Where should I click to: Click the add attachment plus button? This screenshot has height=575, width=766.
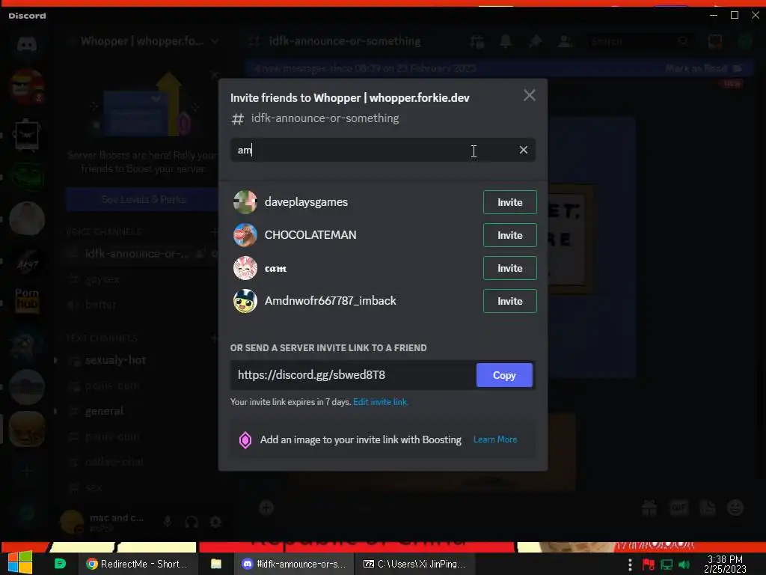pos(266,508)
